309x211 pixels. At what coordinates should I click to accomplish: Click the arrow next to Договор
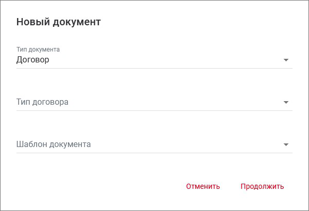pos(286,60)
